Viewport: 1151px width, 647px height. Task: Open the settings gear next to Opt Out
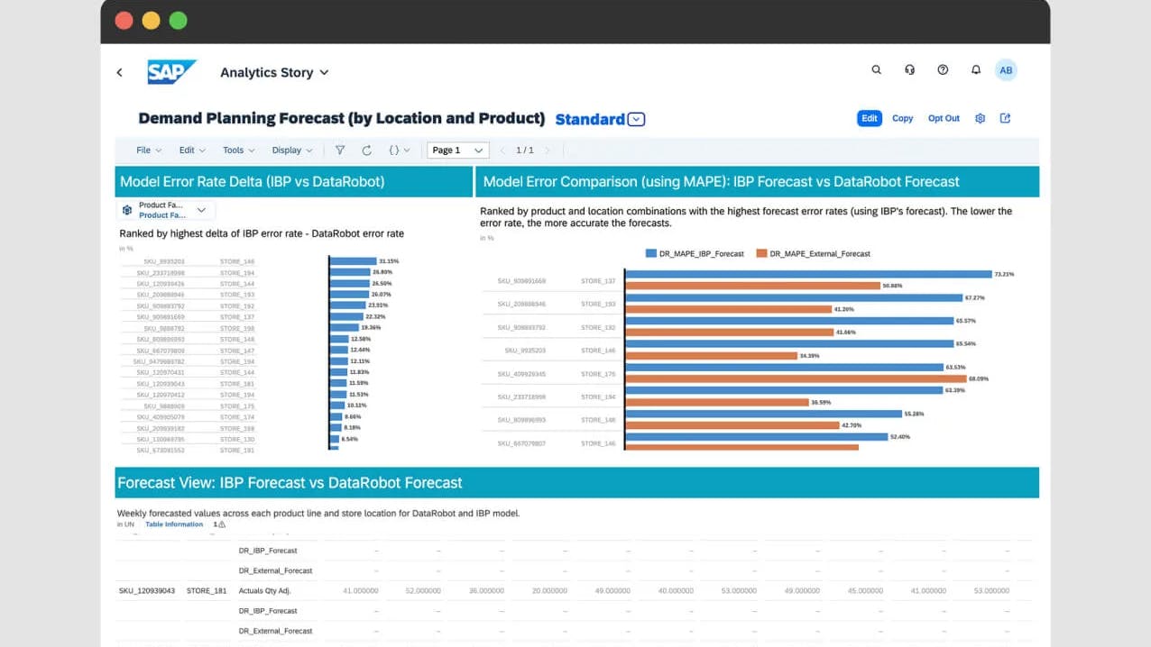981,118
